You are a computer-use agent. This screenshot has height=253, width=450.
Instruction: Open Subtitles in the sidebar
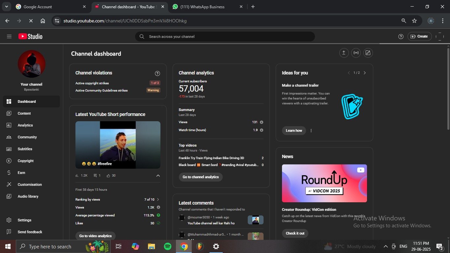tap(31, 149)
